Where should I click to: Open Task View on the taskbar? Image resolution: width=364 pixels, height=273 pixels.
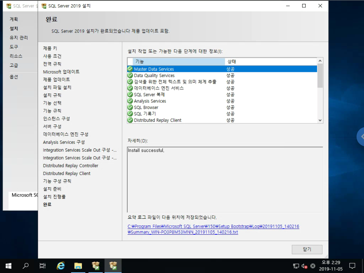point(43,266)
